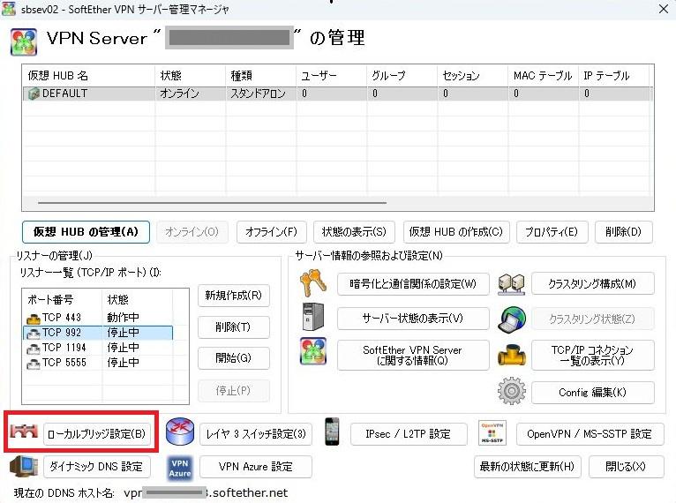The height and width of the screenshot is (503, 676).
Task: Click 新規作成(R) listener button
Action: click(x=234, y=296)
